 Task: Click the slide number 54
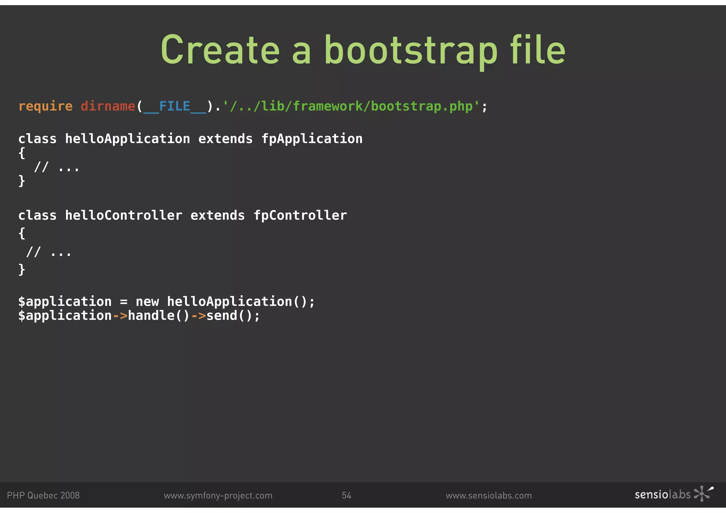point(346,496)
